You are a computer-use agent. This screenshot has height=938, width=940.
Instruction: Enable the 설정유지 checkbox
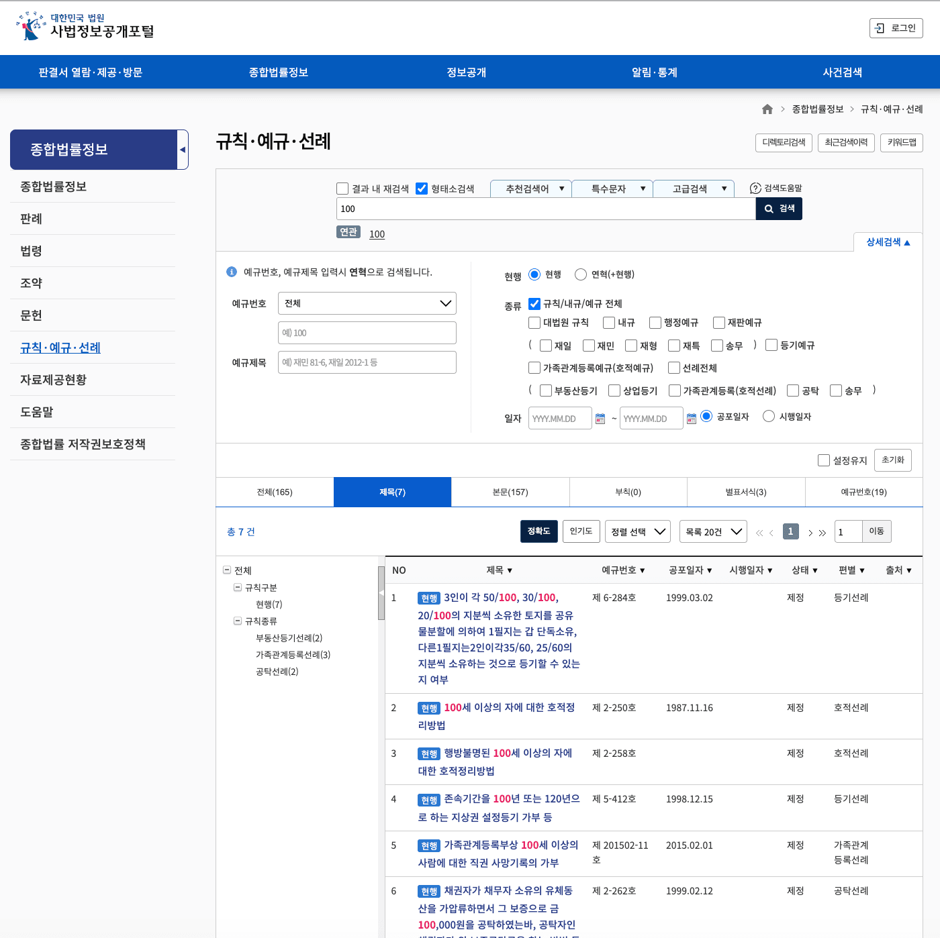coord(824,460)
